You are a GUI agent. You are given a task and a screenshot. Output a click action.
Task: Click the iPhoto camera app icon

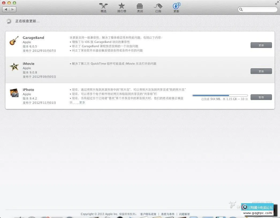pos(14,93)
